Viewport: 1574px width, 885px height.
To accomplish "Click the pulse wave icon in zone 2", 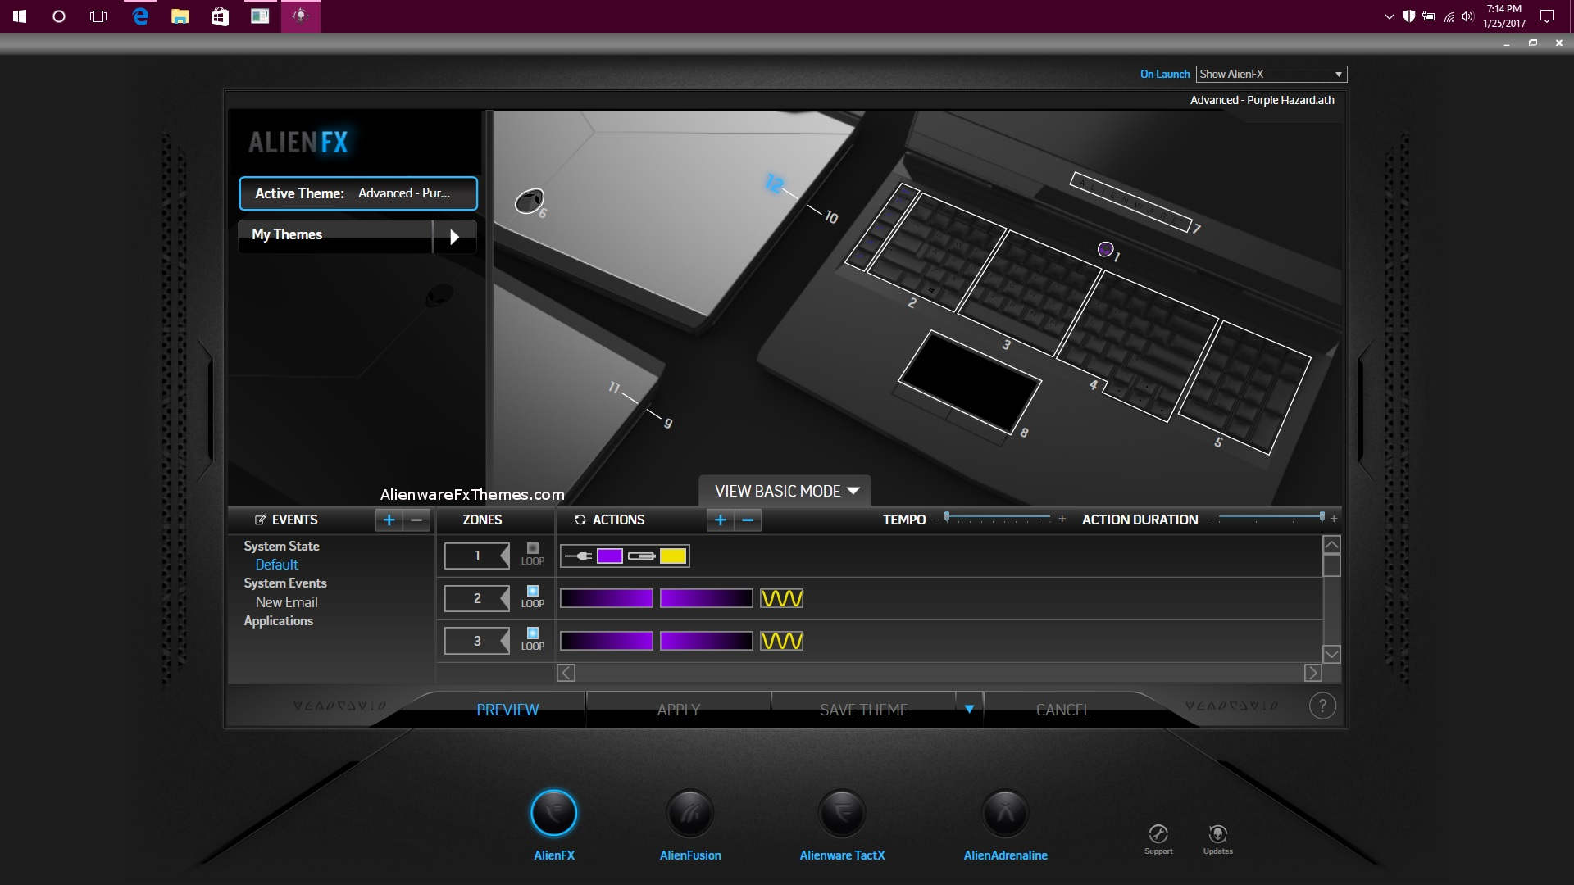I will pos(781,598).
